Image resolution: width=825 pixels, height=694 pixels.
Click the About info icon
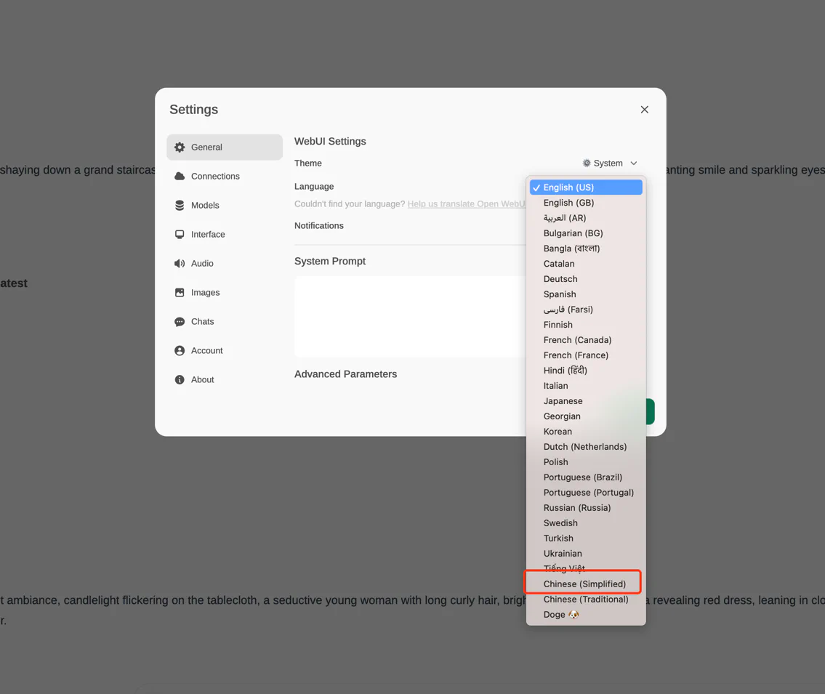pyautogui.click(x=180, y=380)
